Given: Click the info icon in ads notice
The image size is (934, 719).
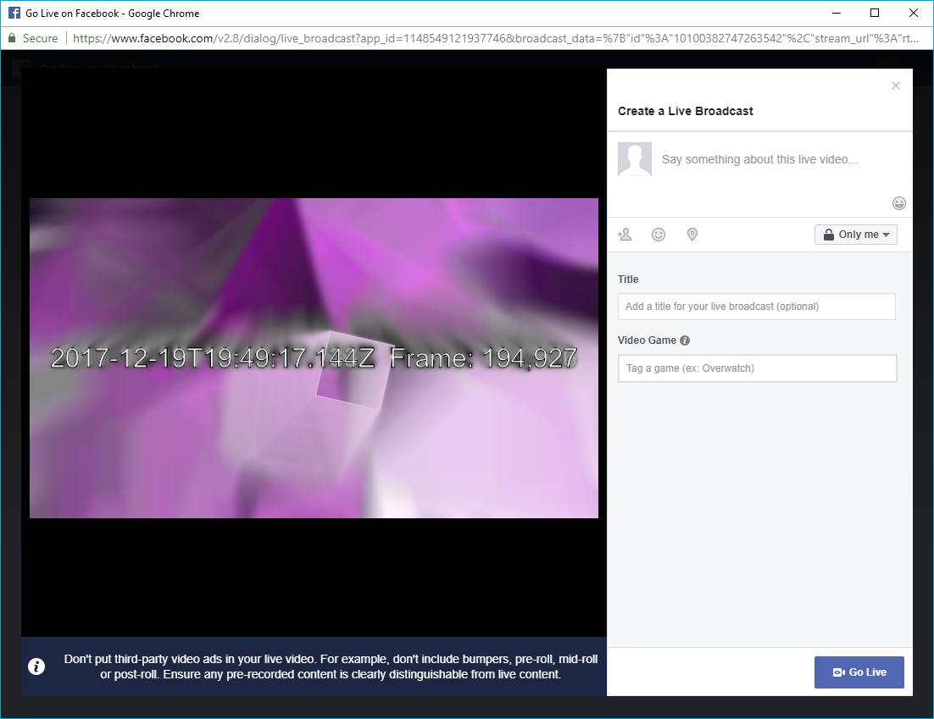Looking at the screenshot, I should [x=36, y=666].
